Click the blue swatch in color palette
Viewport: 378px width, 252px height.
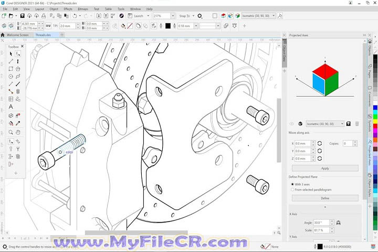pos(375,108)
